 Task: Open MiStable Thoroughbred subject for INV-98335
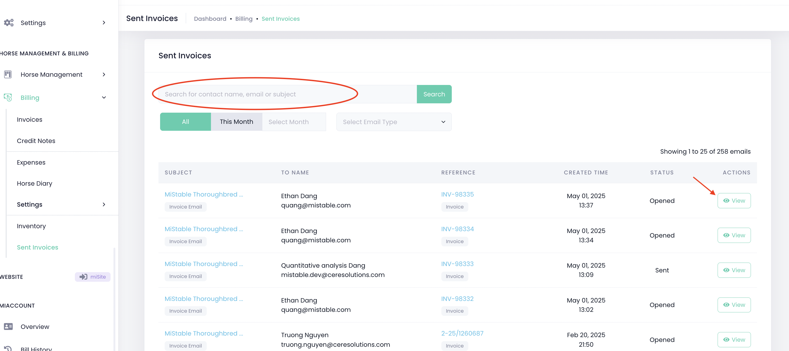pos(204,194)
